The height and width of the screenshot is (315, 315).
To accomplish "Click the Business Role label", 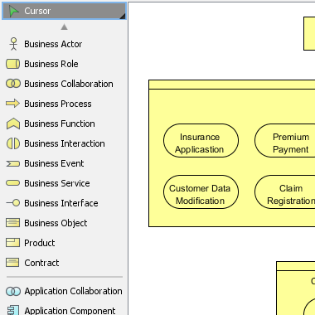I will pos(51,64).
